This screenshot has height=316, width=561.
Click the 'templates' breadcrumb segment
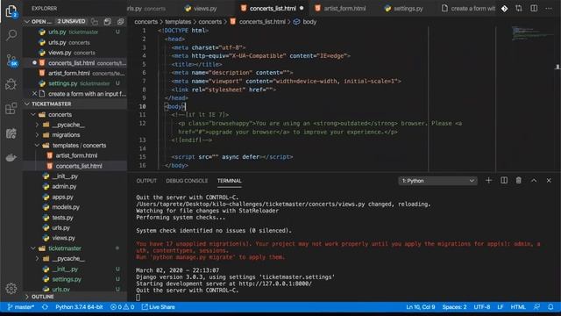click(178, 22)
